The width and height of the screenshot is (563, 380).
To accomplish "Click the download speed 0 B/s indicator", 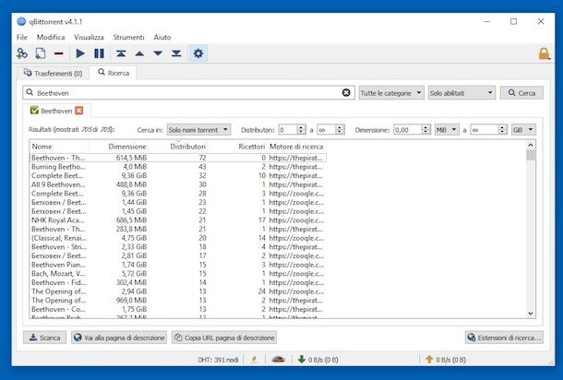I will tap(318, 360).
